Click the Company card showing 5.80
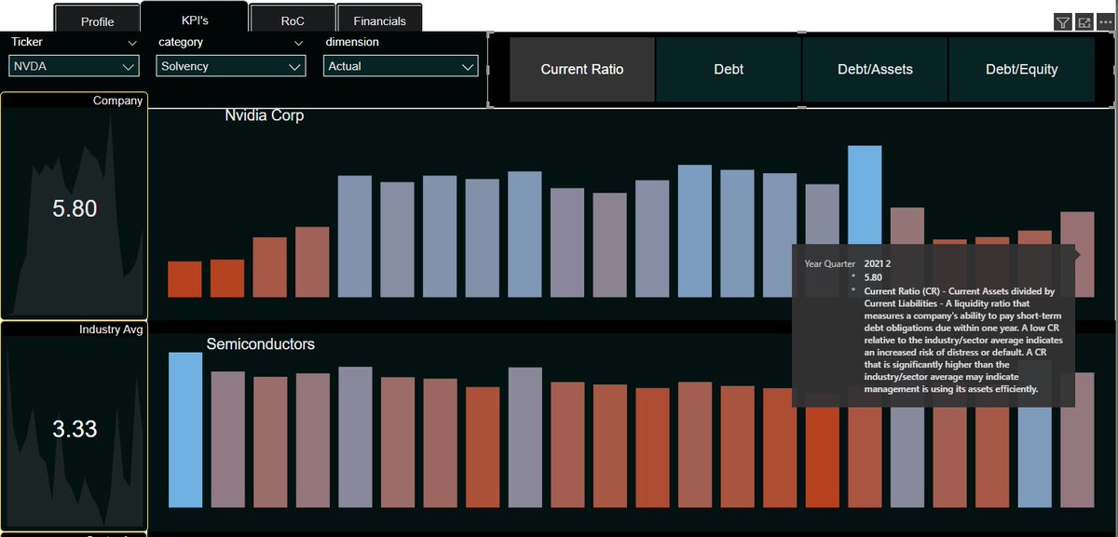 (x=75, y=207)
